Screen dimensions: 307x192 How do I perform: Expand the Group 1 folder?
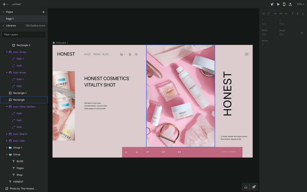[7, 148]
